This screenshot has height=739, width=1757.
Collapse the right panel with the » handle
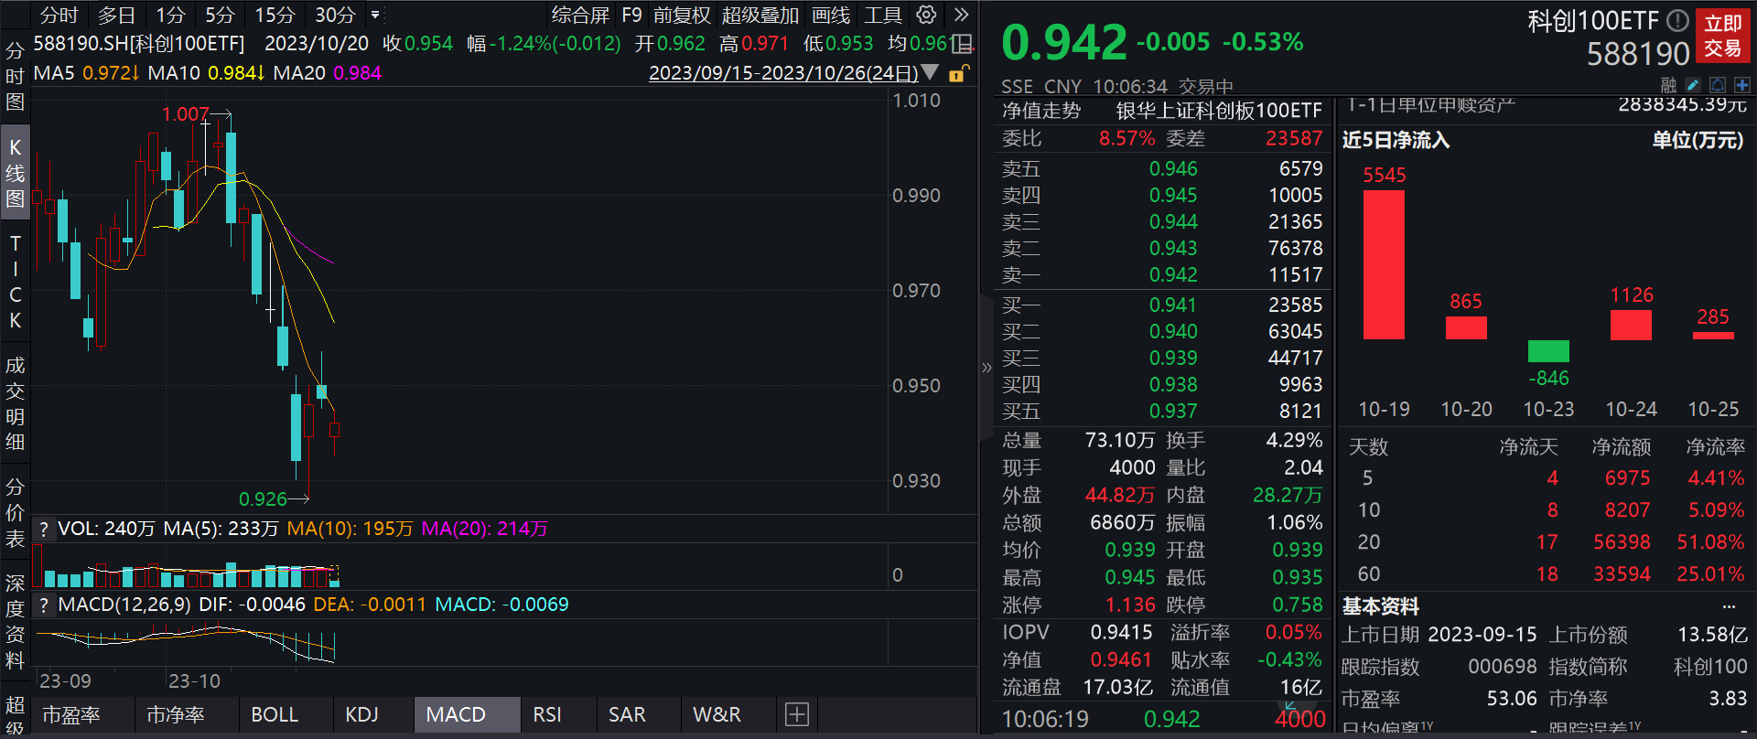pos(986,368)
